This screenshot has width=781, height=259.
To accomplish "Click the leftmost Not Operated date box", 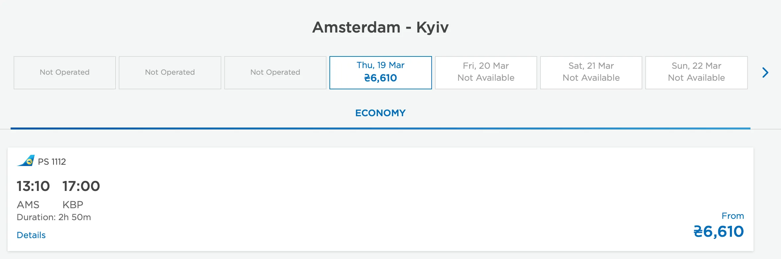I will point(65,72).
